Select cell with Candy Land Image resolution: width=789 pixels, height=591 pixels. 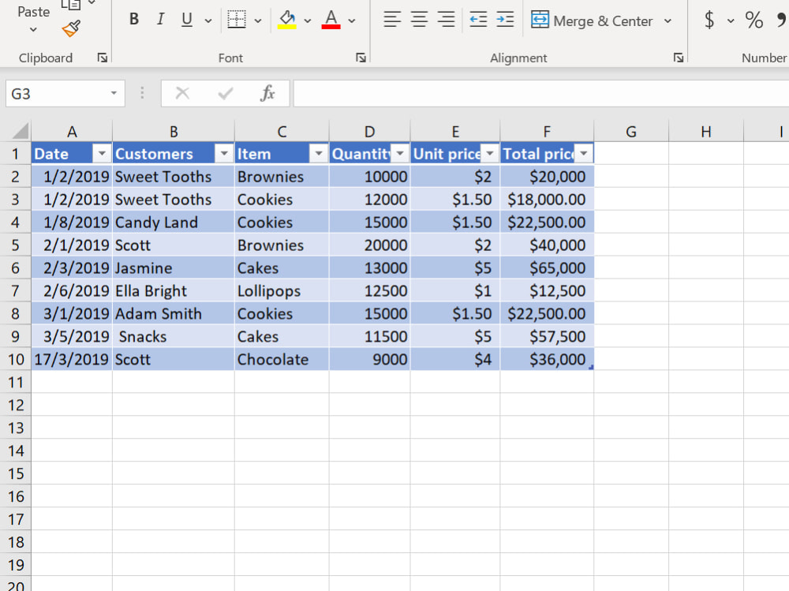click(174, 223)
